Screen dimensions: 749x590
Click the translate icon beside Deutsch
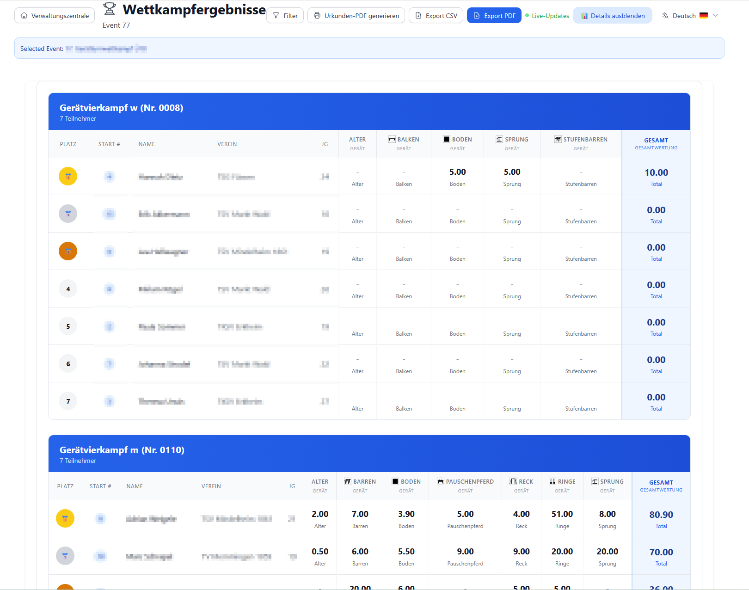click(665, 16)
